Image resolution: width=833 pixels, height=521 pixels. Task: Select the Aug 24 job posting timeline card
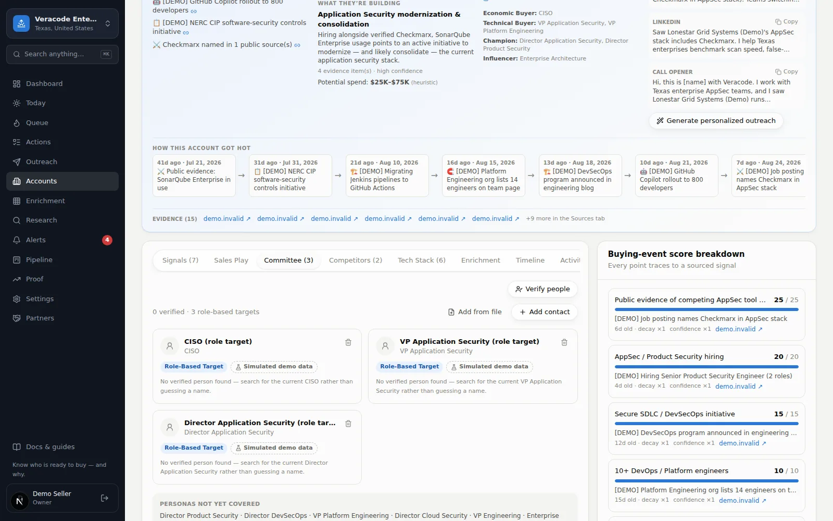pyautogui.click(x=769, y=176)
